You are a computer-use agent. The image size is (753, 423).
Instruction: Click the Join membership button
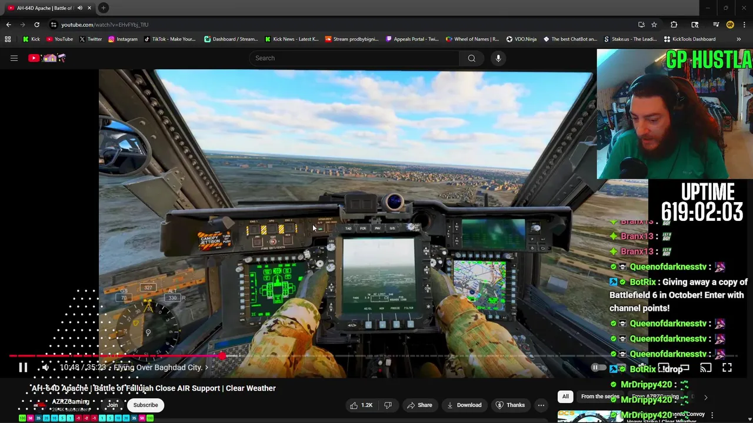[112, 405]
